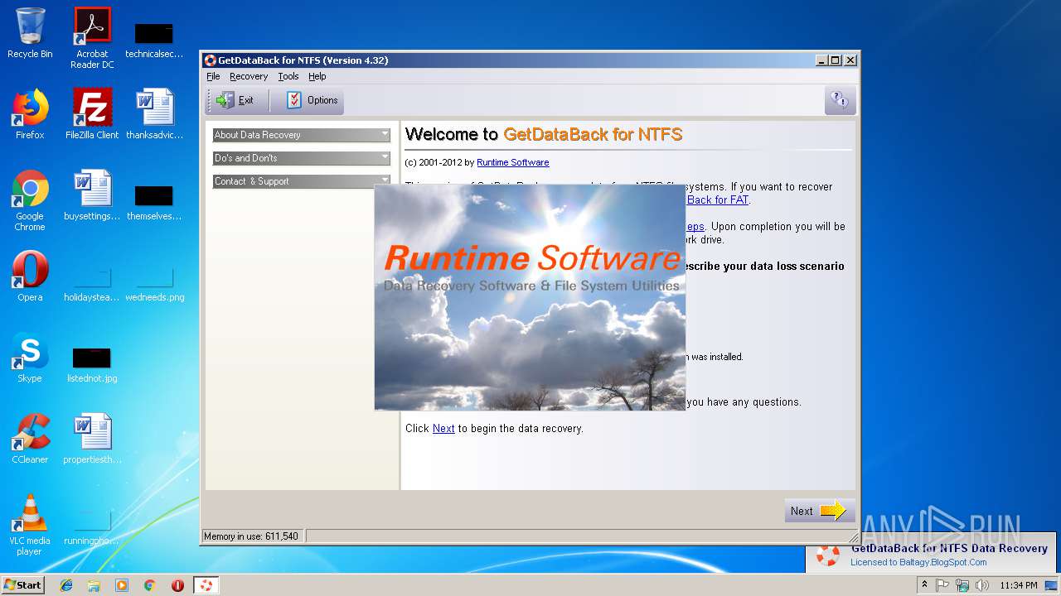Click the Runtime Software splash image
This screenshot has height=596, width=1061.
tap(530, 297)
